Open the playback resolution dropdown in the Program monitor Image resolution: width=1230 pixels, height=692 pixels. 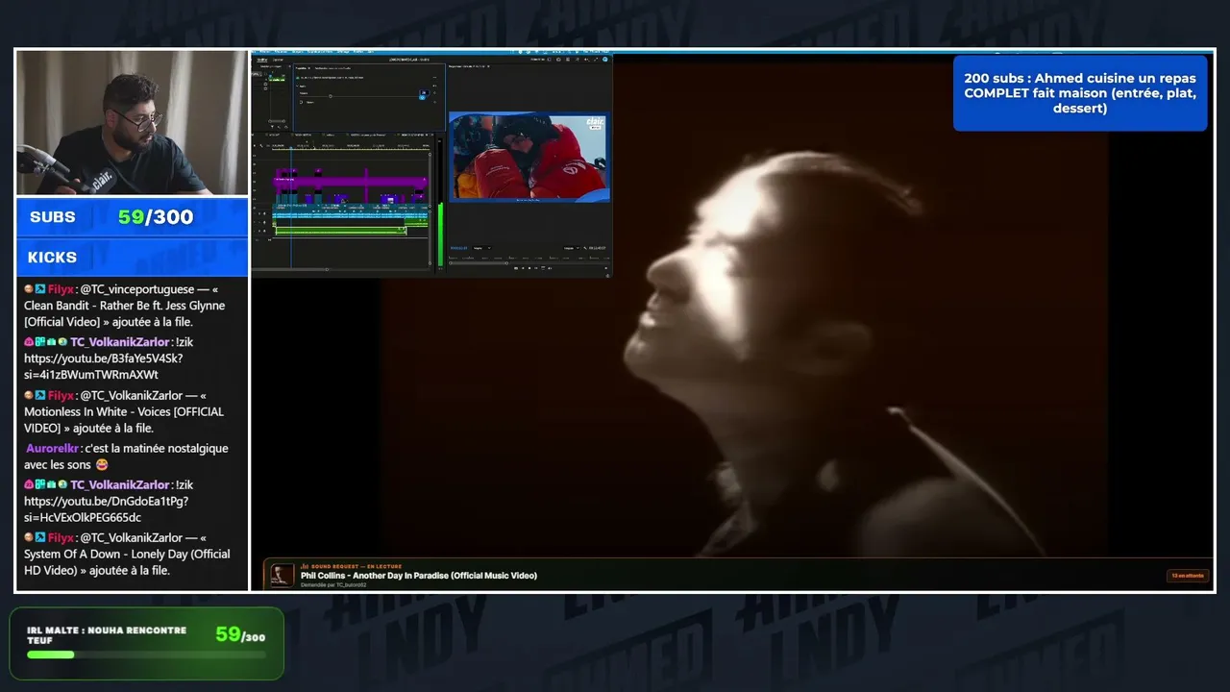tap(570, 248)
